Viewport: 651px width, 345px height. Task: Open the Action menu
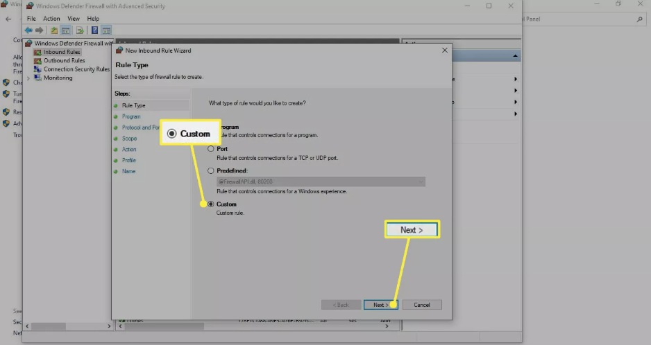click(51, 19)
